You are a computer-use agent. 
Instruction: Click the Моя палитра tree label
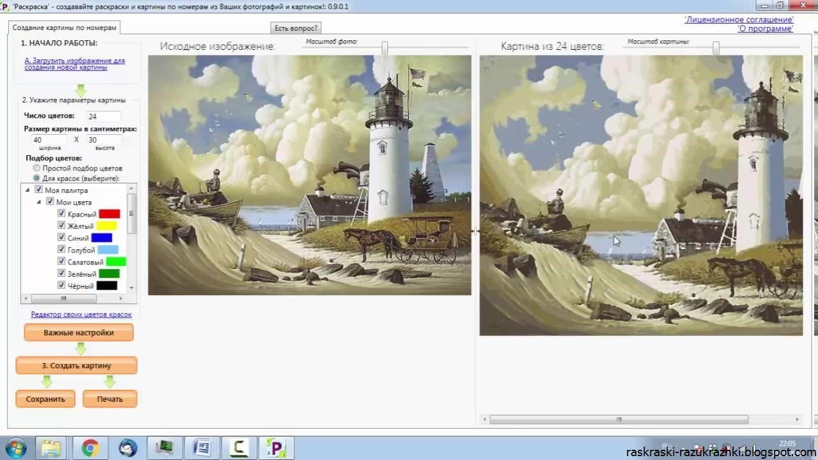[66, 190]
